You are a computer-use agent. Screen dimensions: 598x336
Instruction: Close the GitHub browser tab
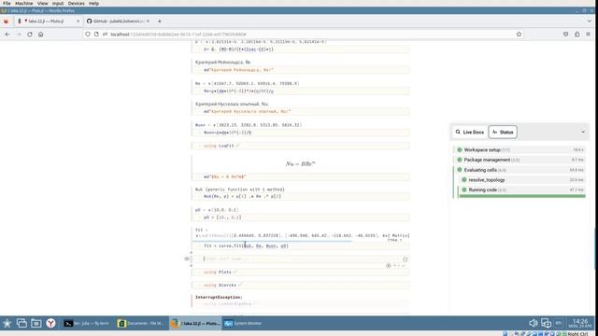(x=148, y=21)
